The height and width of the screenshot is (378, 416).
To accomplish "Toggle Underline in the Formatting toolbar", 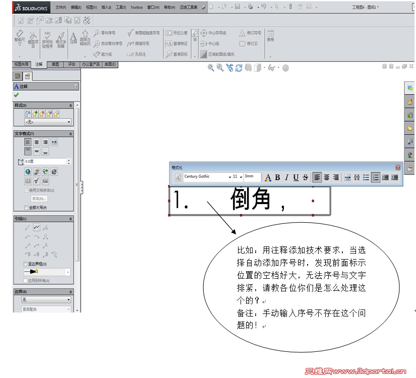I will 296,177.
